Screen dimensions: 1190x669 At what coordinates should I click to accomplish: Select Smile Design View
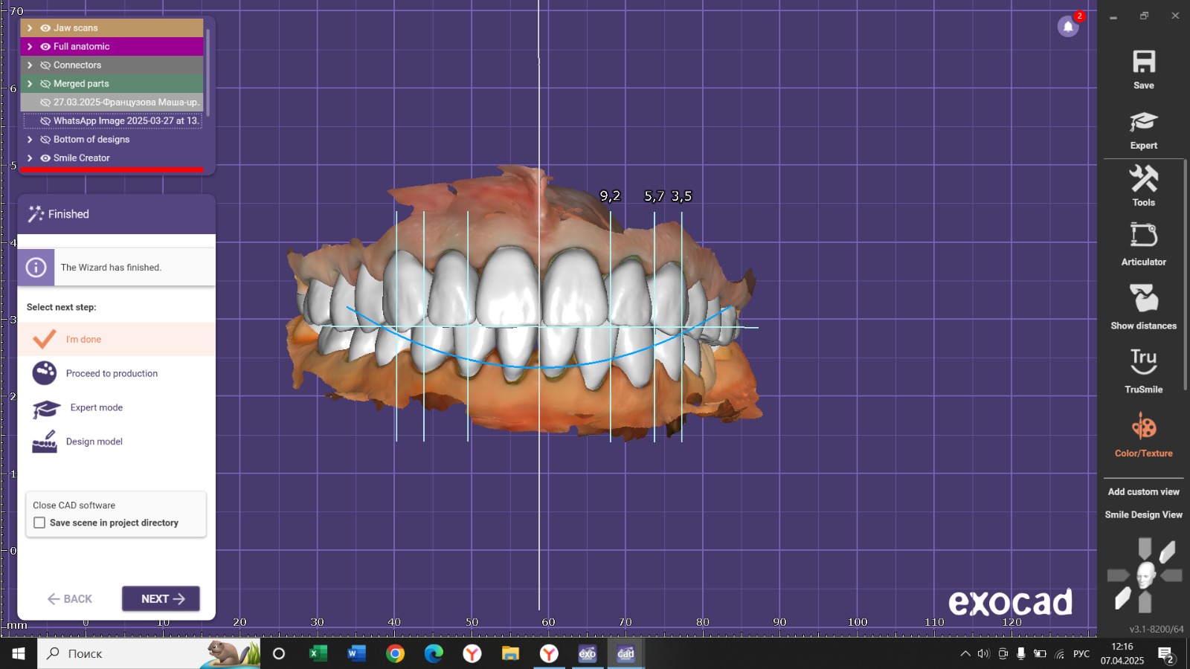[x=1143, y=514]
